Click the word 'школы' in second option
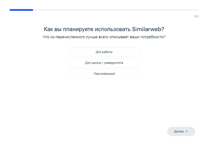 point(96,63)
